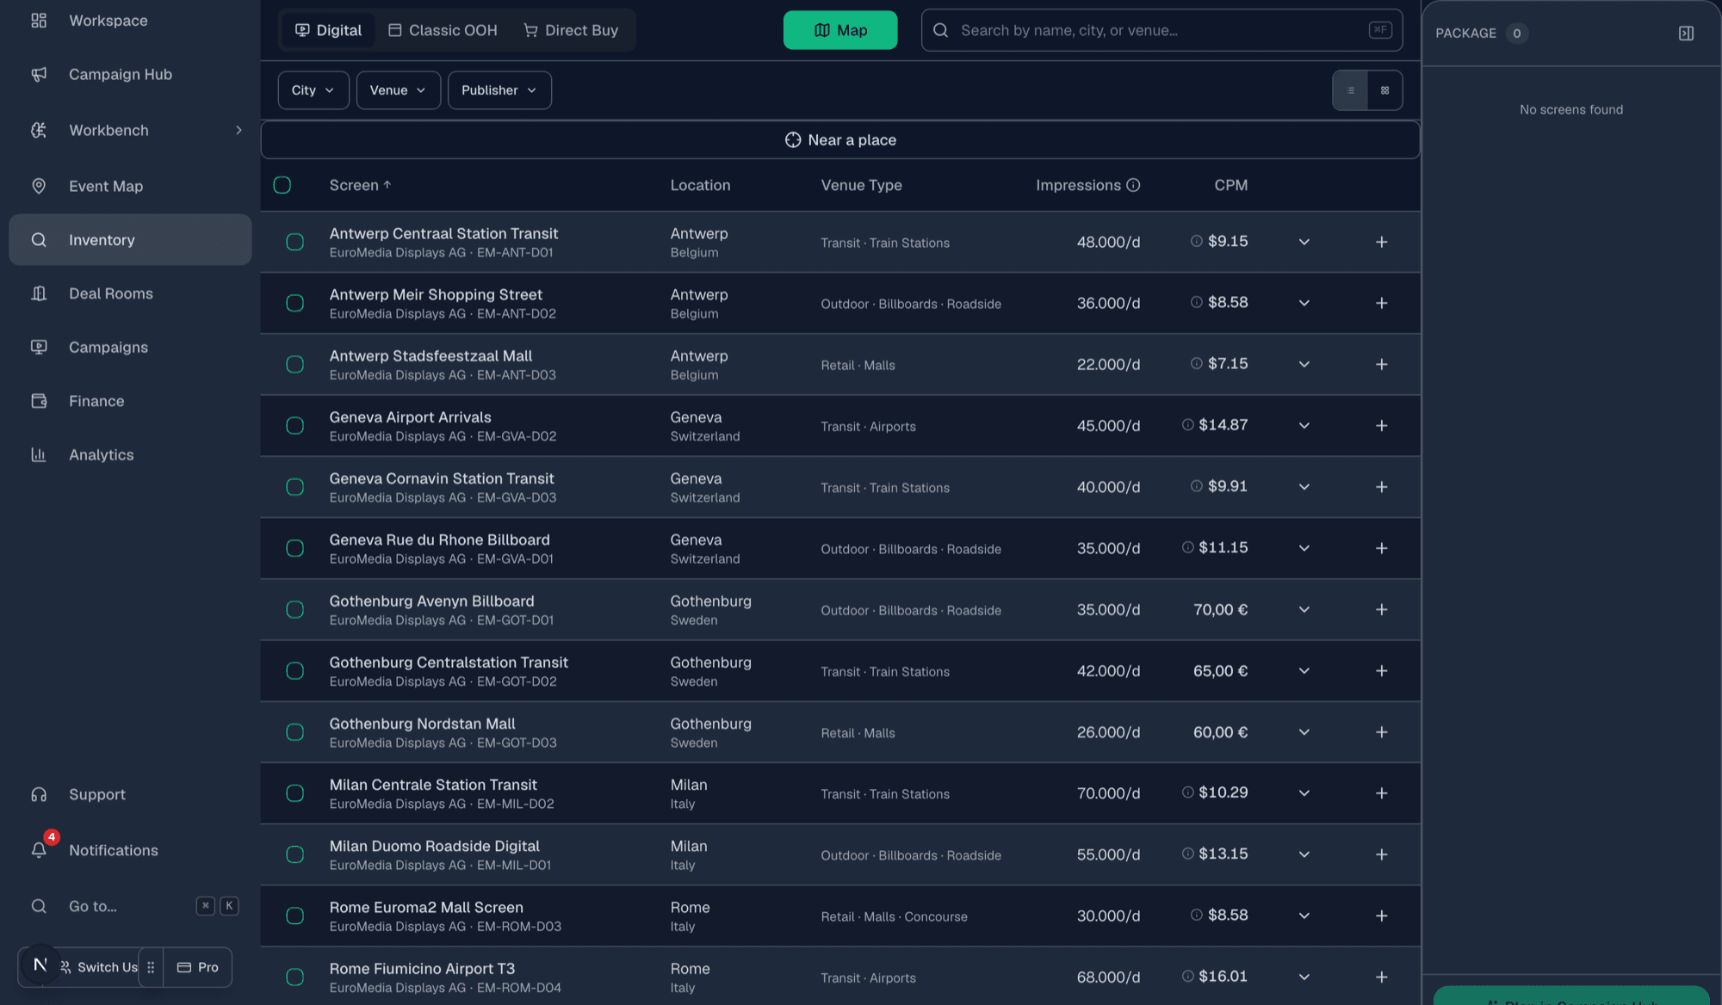Image resolution: width=1722 pixels, height=1005 pixels.
Task: Sort by the Screen column header
Action: pyautogui.click(x=360, y=185)
